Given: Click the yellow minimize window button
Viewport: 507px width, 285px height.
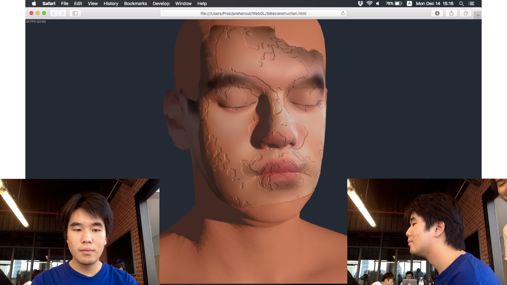Looking at the screenshot, I should 38,13.
